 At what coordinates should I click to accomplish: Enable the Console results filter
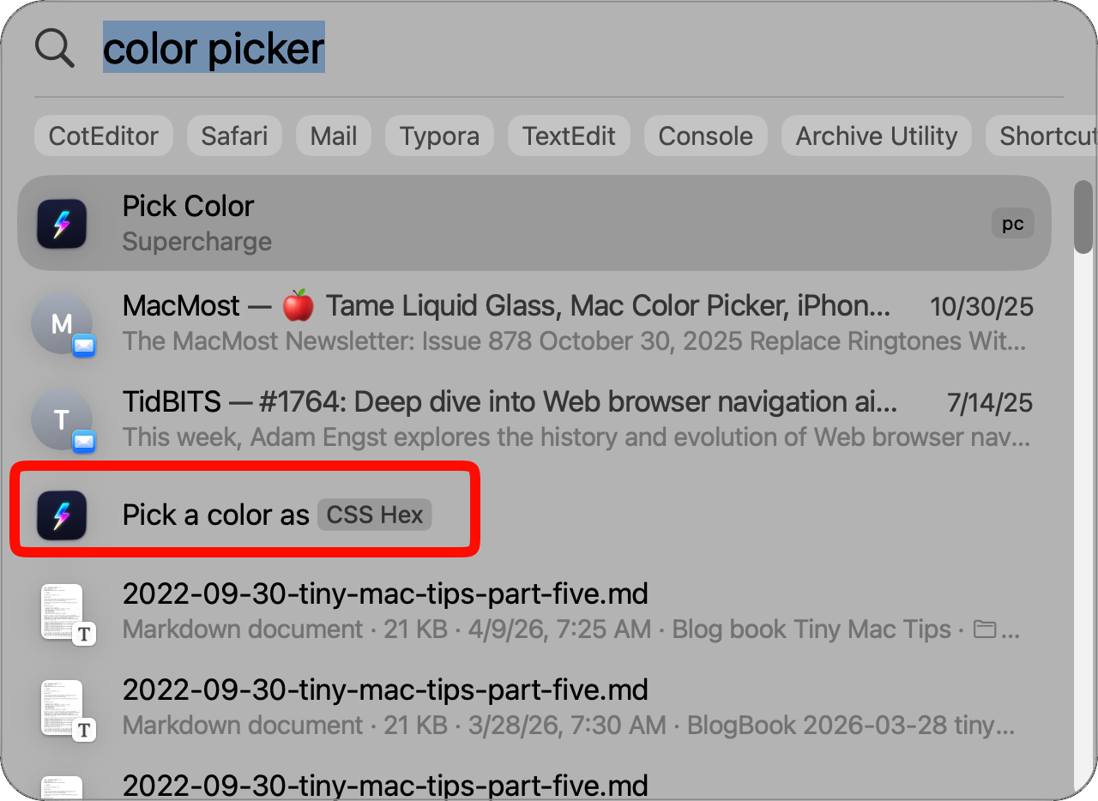pyautogui.click(x=705, y=135)
